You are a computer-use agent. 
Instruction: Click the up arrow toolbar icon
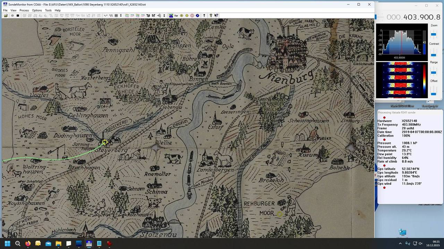tap(204, 16)
